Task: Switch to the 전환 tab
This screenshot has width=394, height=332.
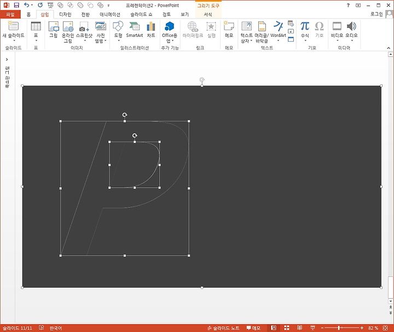Action: point(85,15)
